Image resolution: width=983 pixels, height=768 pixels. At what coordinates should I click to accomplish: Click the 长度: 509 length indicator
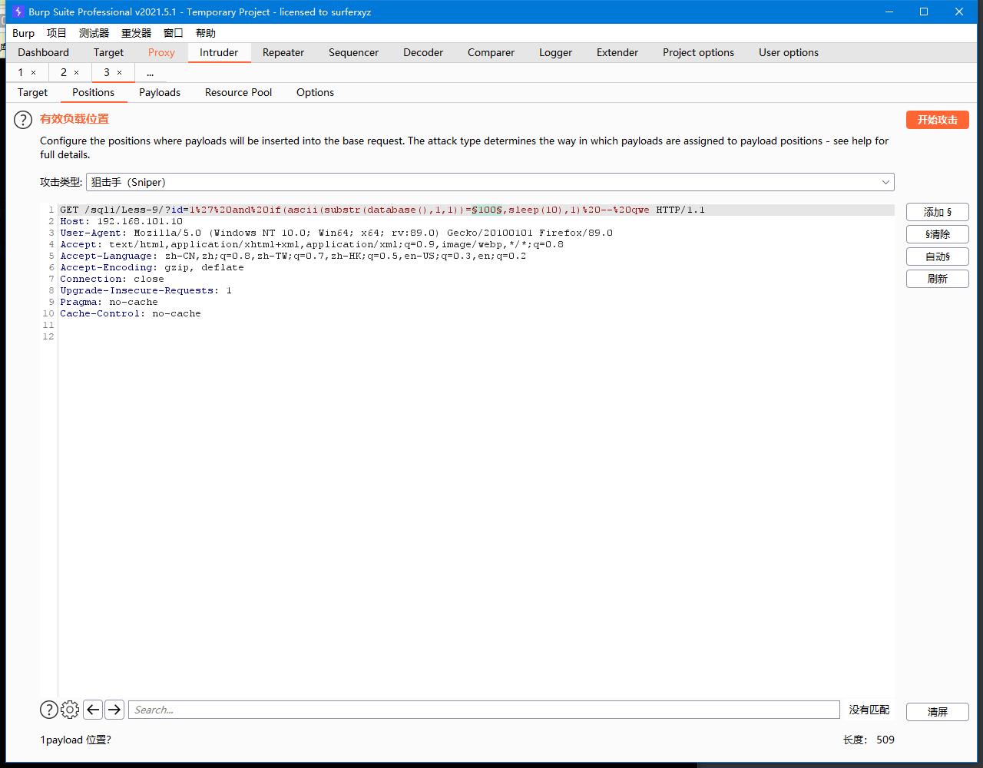(869, 740)
